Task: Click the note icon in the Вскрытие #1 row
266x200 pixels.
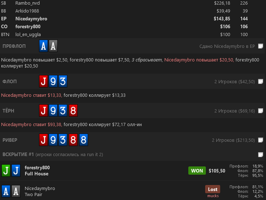Action: tap(260, 155)
